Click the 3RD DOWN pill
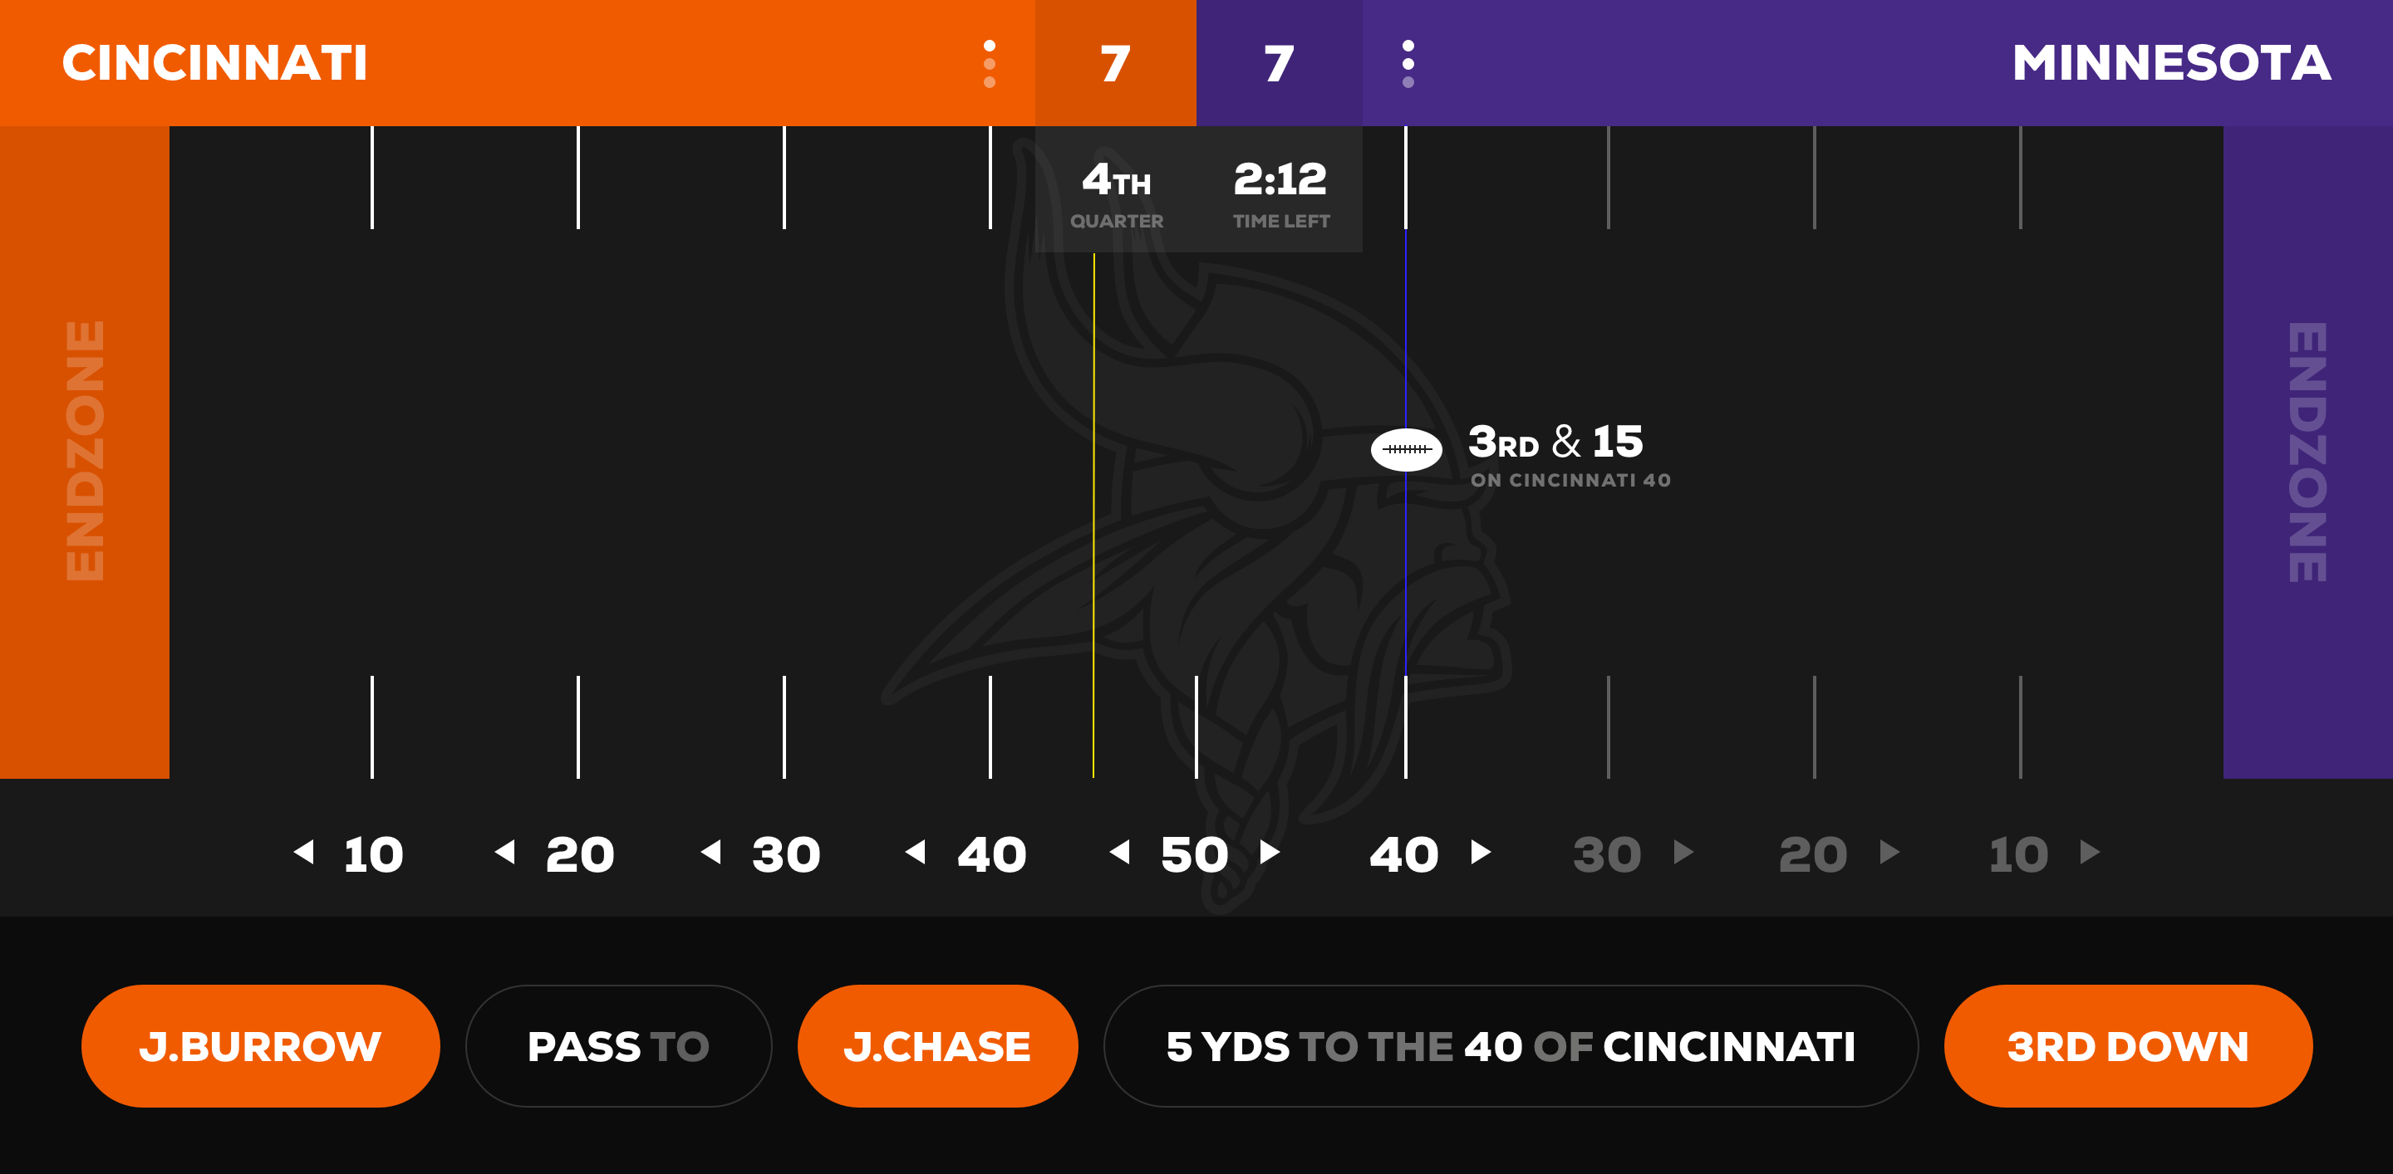The image size is (2393, 1174). [2127, 1046]
